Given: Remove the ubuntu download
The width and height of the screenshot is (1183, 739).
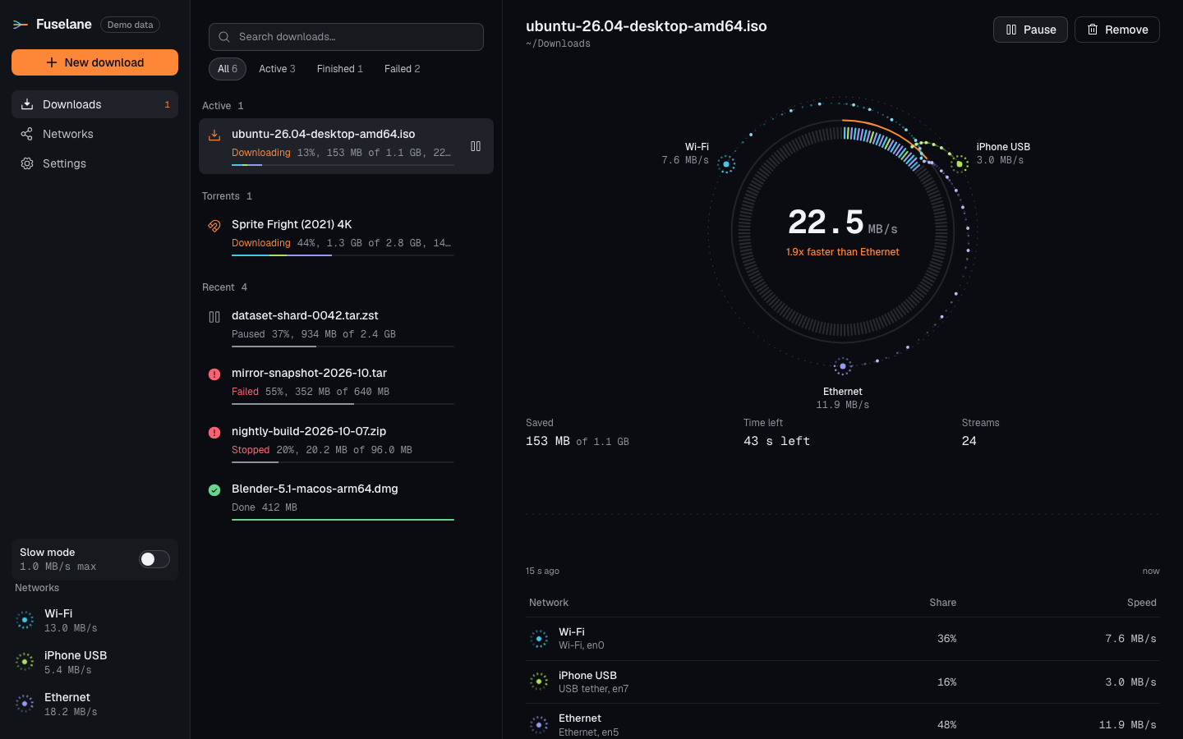Looking at the screenshot, I should pos(1117,30).
